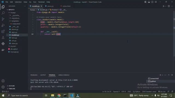
Task: Split the editor to the right
Action: [169, 6]
